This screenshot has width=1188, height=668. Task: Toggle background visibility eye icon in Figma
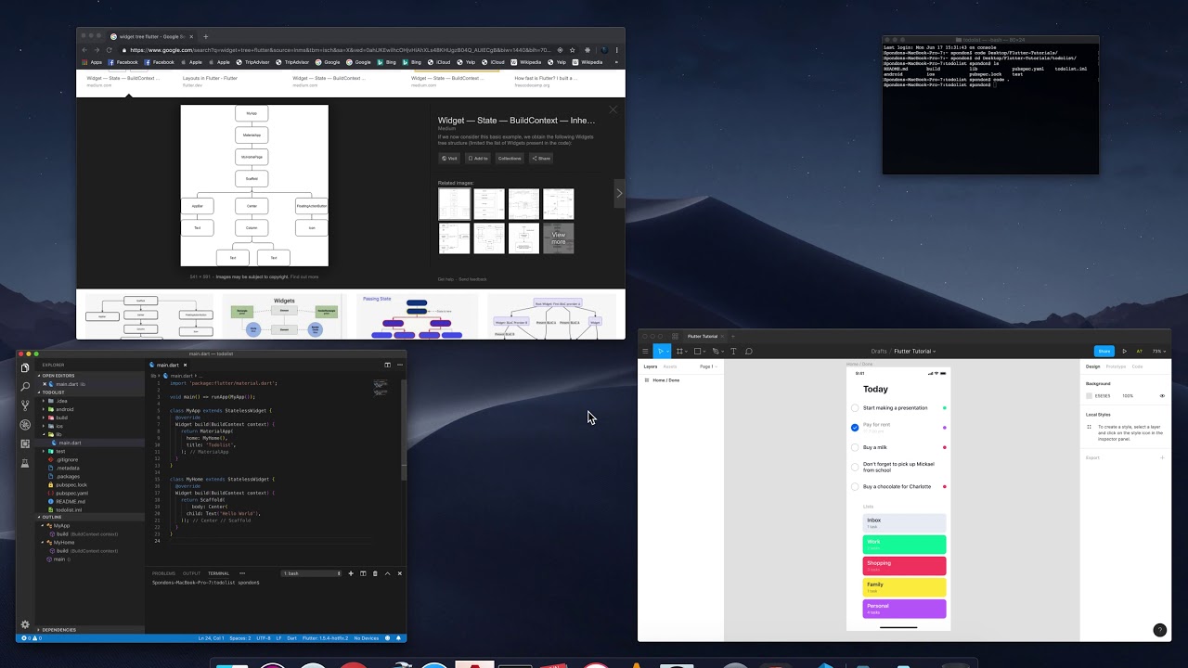1162,396
